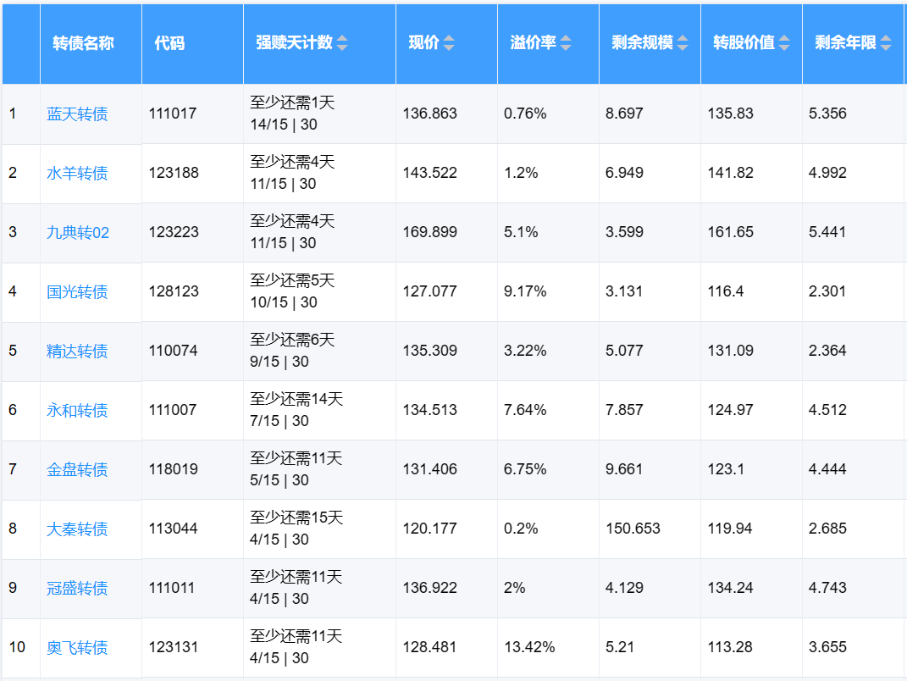
Task: Open the 永和转债 link
Action: click(77, 410)
